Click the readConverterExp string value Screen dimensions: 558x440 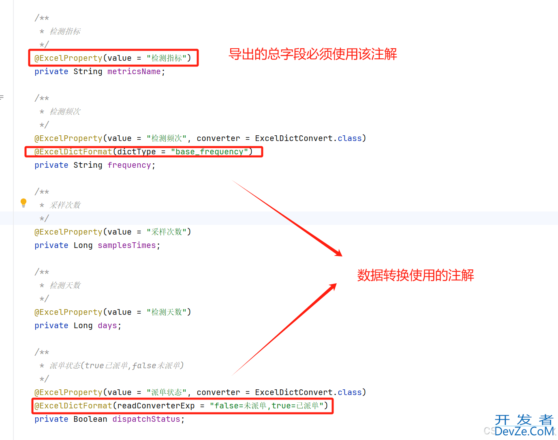pos(267,406)
